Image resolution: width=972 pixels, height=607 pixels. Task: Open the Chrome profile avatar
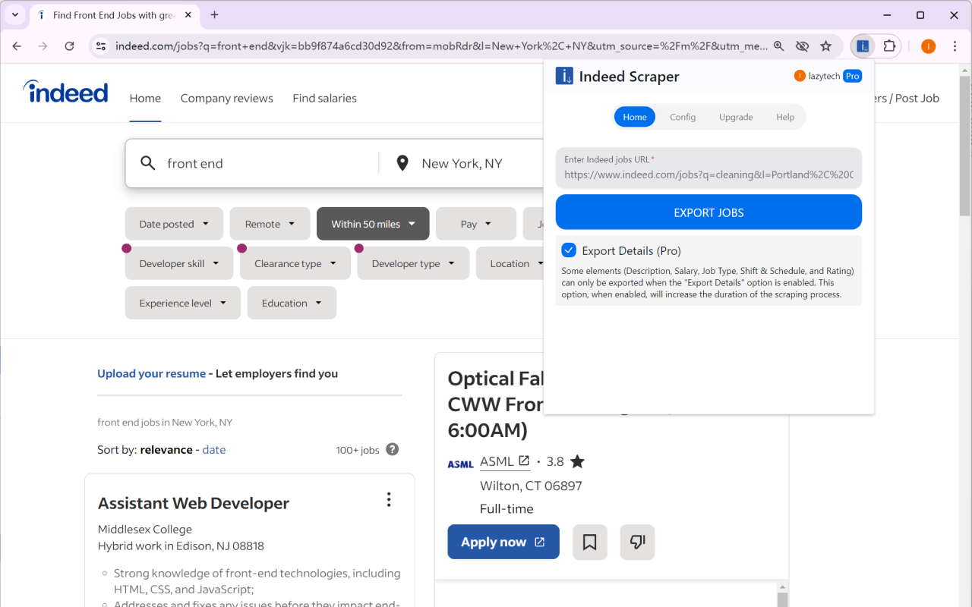[928, 46]
